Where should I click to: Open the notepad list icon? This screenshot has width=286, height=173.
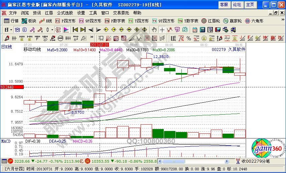pyautogui.click(x=210, y=30)
